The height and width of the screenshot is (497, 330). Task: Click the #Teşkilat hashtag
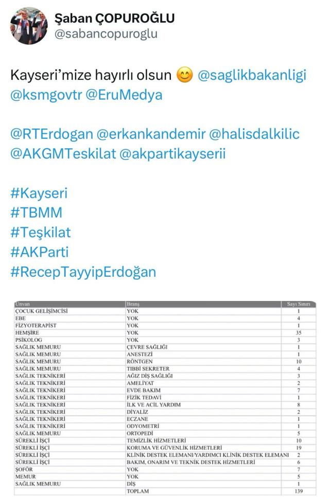[40, 232]
